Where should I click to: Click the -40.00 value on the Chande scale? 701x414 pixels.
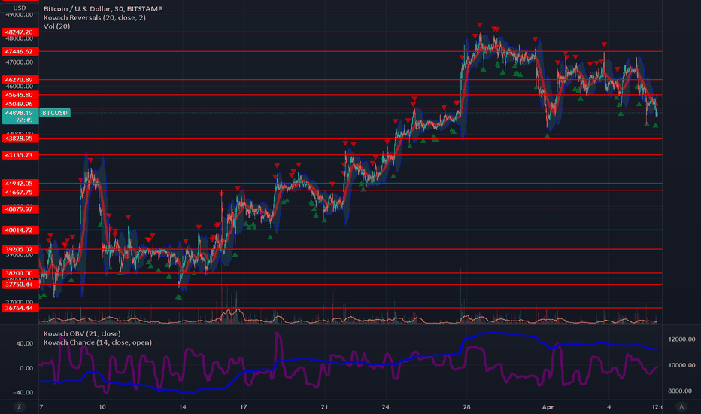pyautogui.click(x=23, y=392)
